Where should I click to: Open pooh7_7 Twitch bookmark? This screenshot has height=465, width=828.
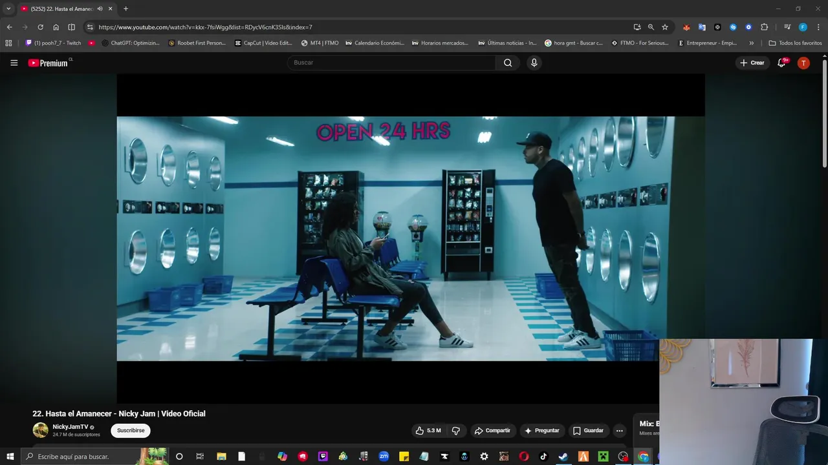(53, 43)
